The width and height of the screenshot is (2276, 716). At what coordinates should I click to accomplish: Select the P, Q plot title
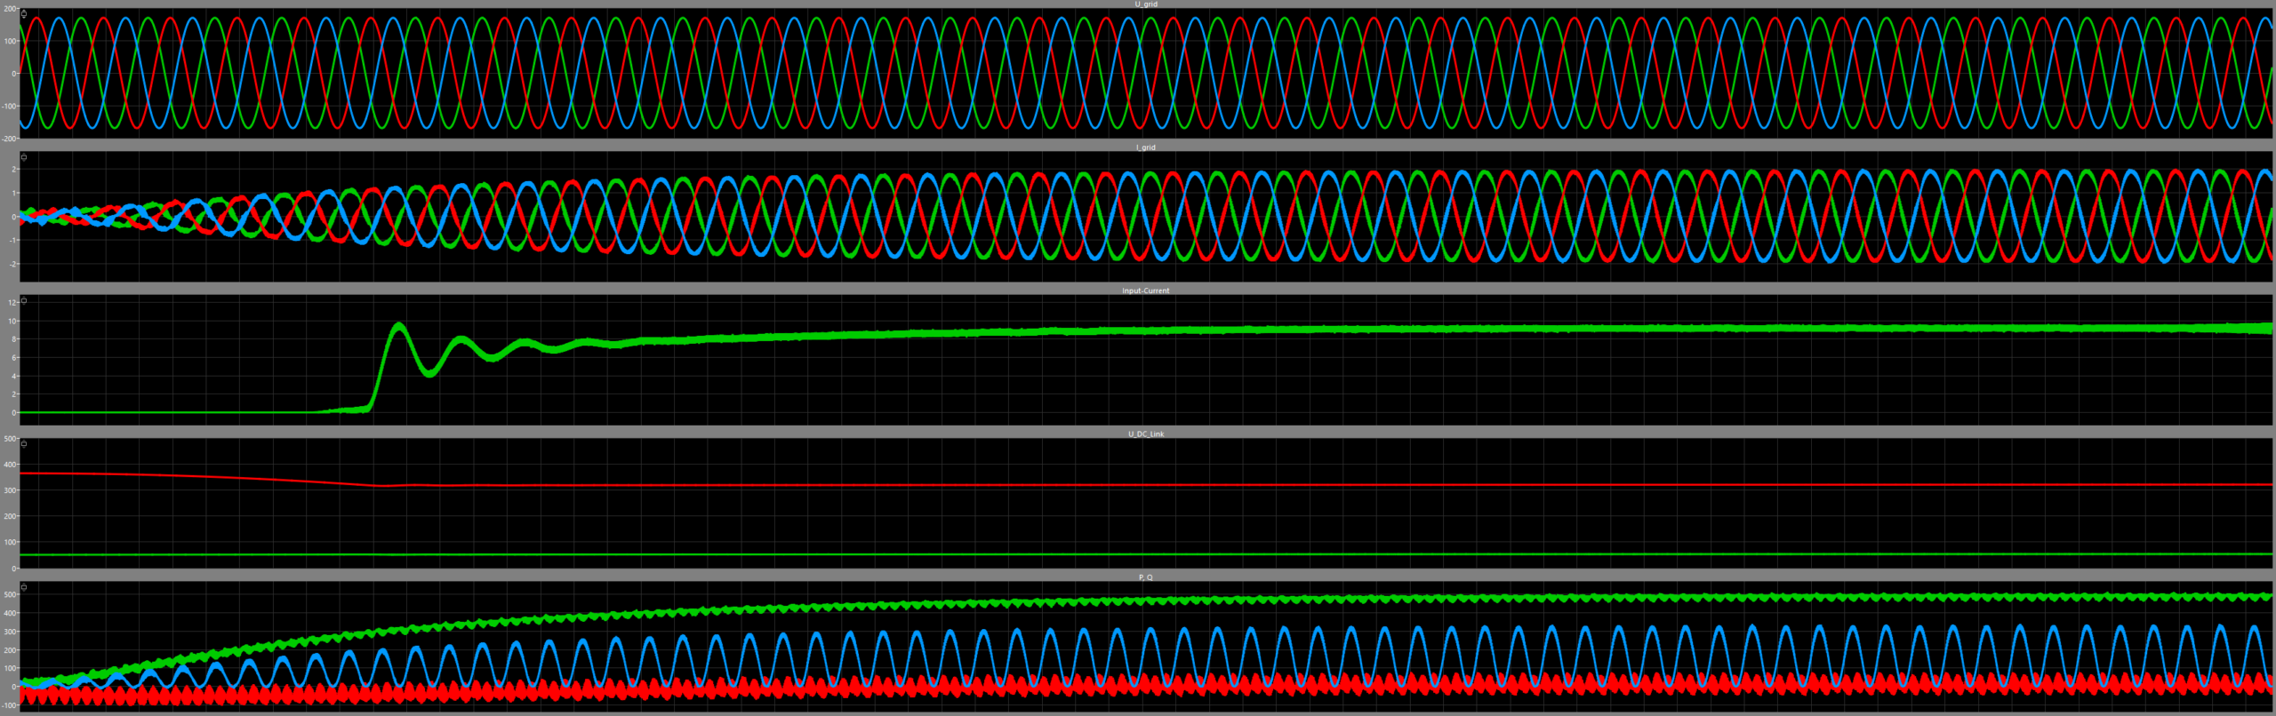[x=1146, y=577]
